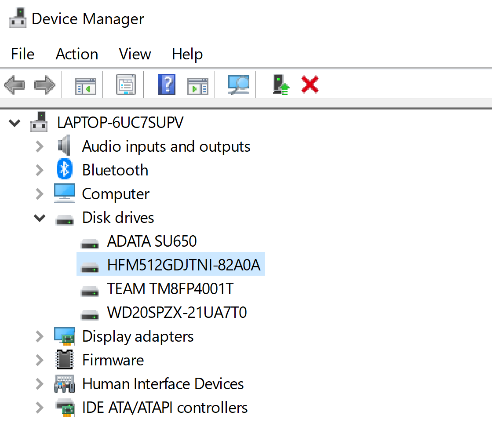This screenshot has height=423, width=492.
Task: Collapse the Disk drives category
Action: (x=40, y=218)
